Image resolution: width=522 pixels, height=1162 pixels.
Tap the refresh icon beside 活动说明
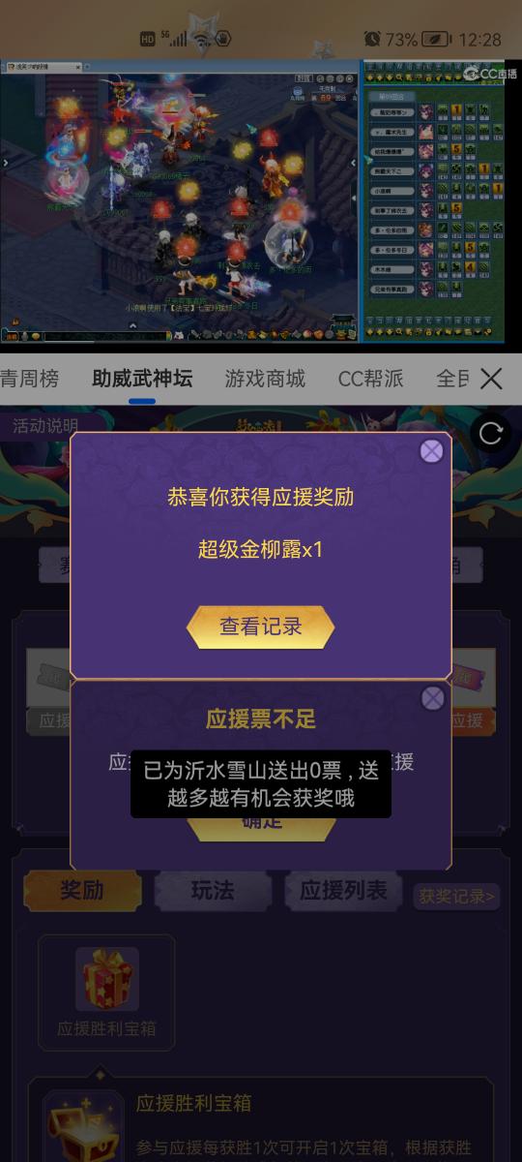tap(491, 434)
